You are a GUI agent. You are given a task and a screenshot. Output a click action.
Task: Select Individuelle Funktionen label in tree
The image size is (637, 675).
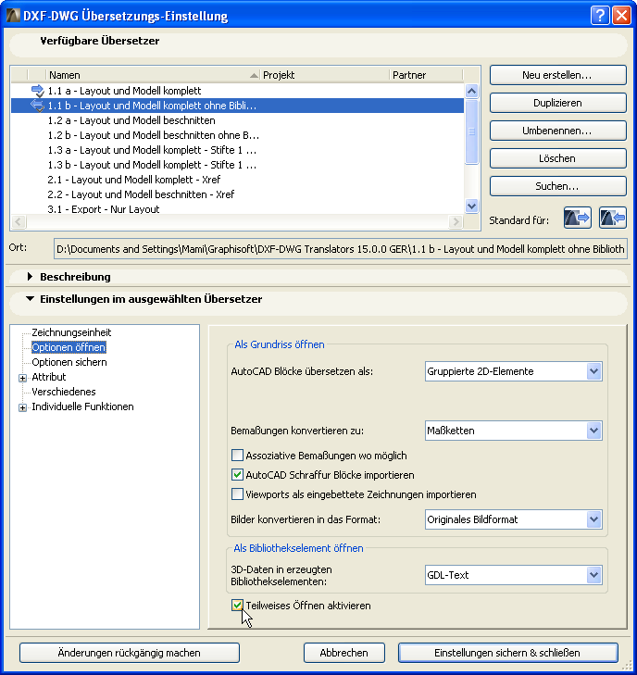82,406
